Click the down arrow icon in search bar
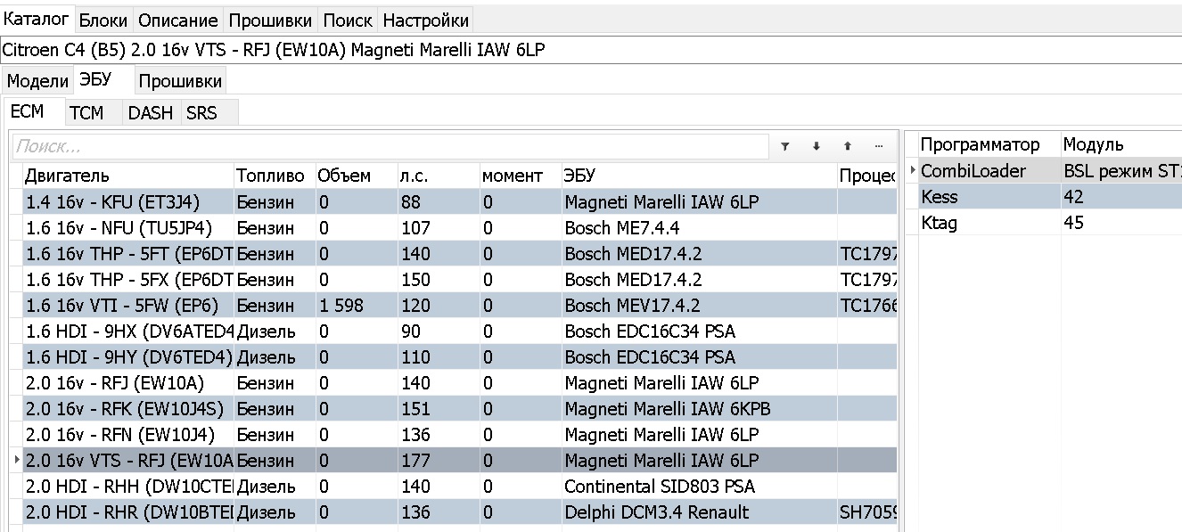The width and height of the screenshot is (1182, 532). click(816, 146)
